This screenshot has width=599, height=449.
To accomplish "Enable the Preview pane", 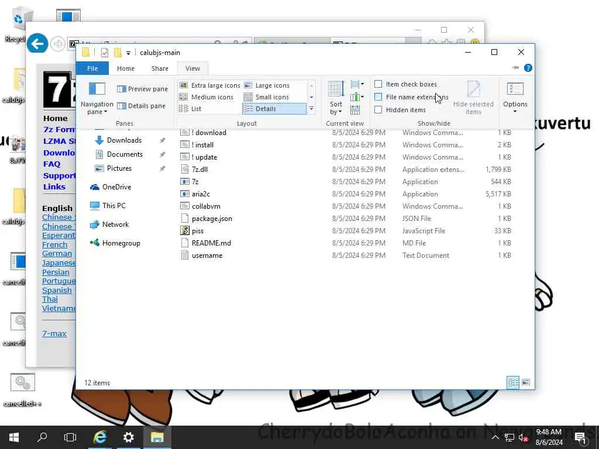I will [143, 89].
